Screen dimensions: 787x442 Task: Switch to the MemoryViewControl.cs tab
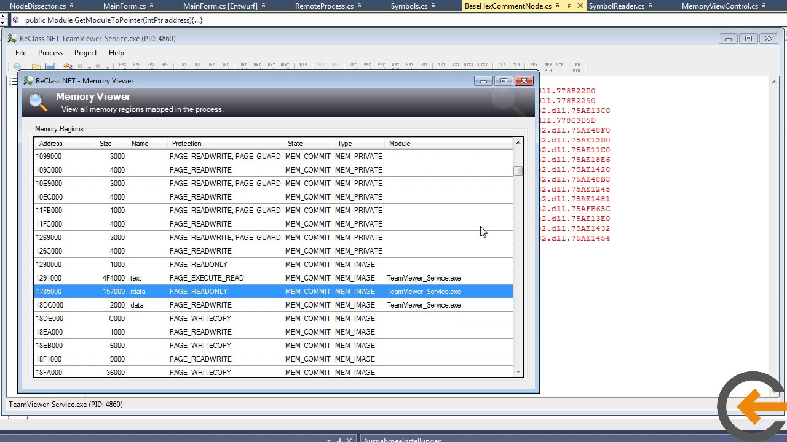coord(719,6)
